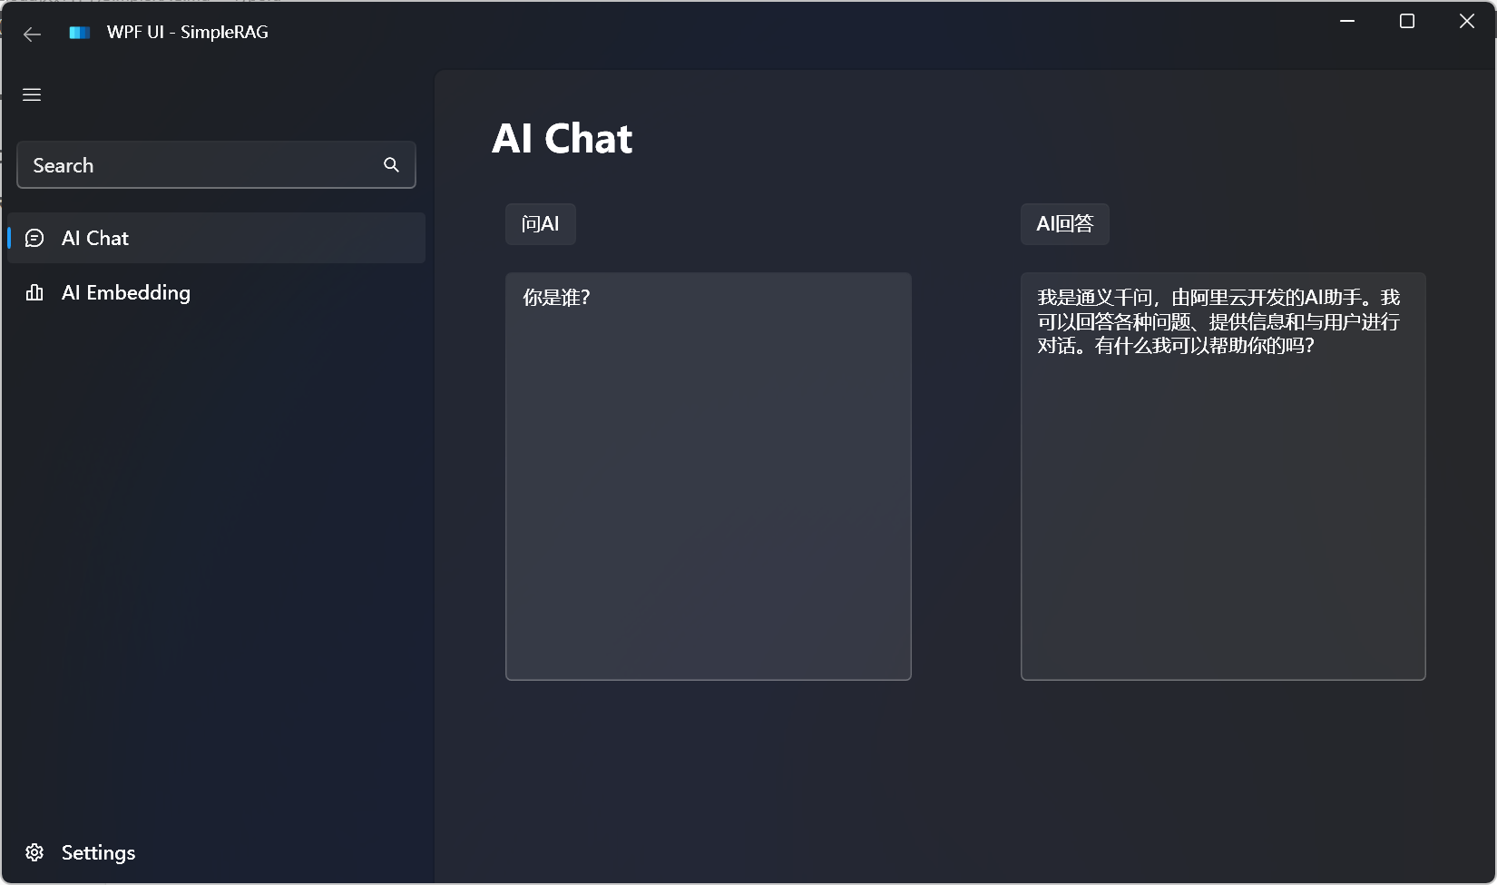Click the AI Embedding chart icon

(x=34, y=293)
